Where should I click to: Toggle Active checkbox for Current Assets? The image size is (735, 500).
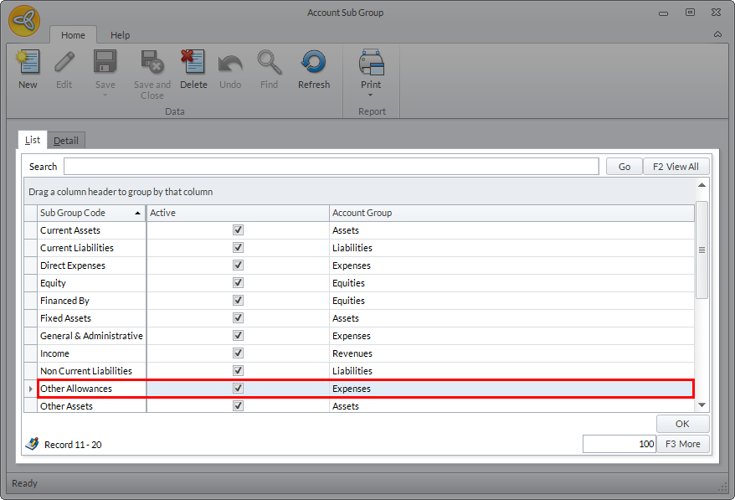[239, 230]
